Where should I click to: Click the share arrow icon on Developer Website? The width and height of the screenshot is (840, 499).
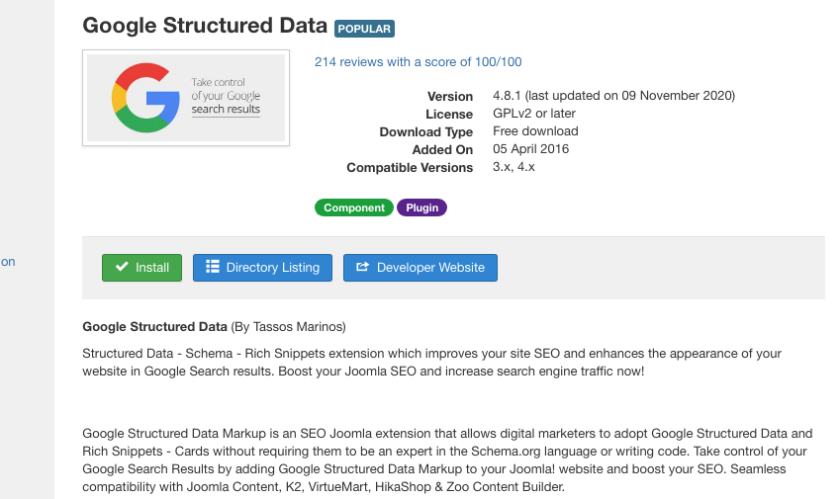coord(363,267)
